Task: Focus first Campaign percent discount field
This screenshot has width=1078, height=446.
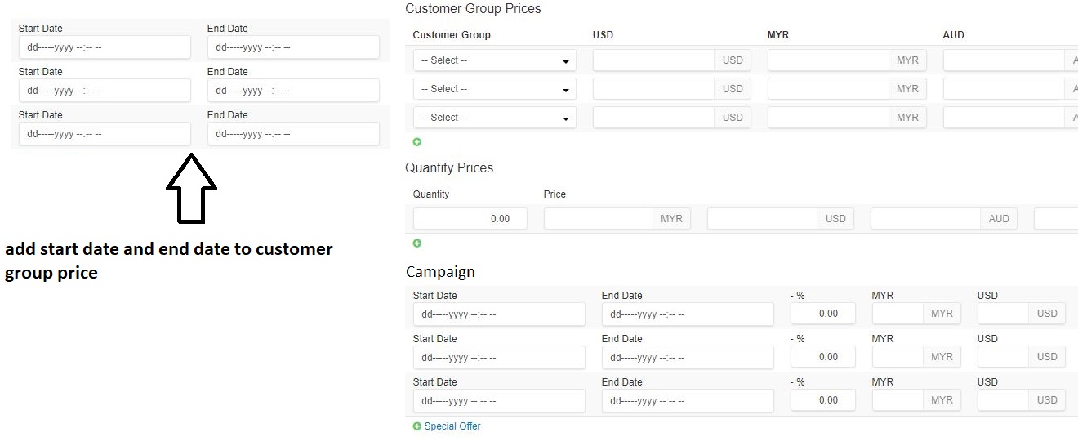Action: (823, 314)
